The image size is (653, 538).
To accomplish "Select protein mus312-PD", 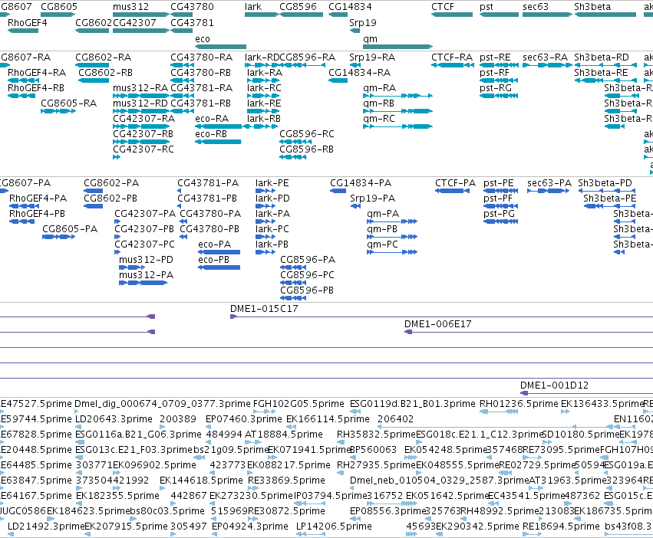I will (146, 260).
